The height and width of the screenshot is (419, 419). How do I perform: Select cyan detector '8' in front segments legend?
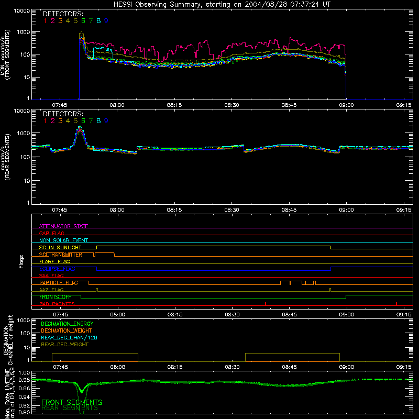[x=98, y=21]
